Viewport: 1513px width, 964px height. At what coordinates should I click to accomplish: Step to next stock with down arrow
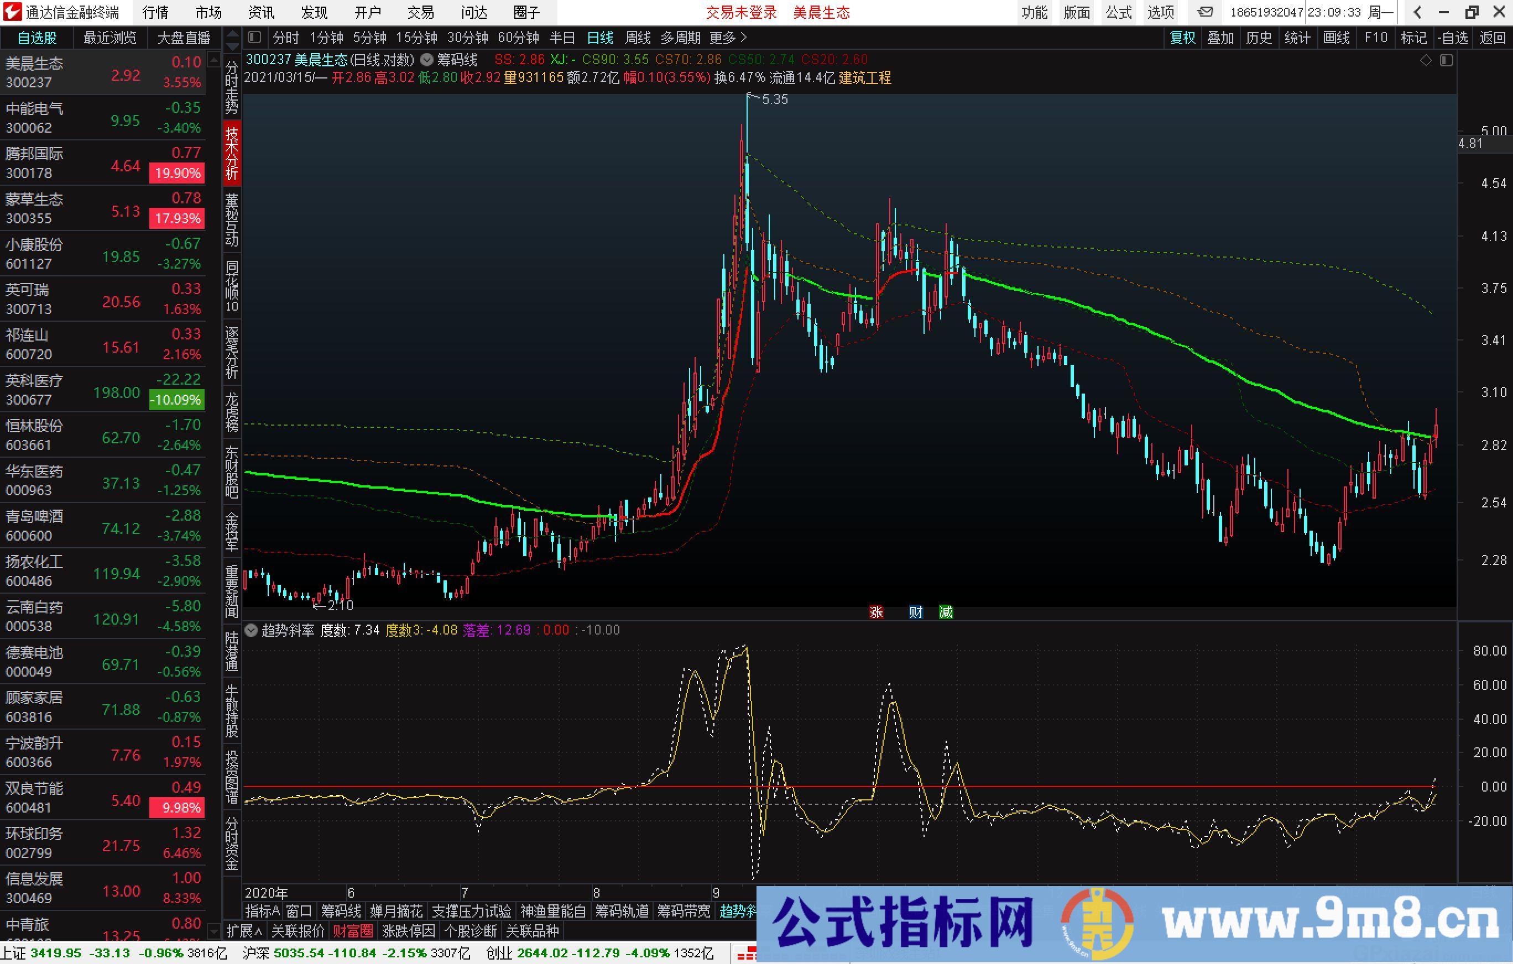click(x=232, y=47)
